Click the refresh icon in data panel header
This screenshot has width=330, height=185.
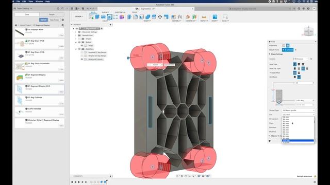coord(58,9)
